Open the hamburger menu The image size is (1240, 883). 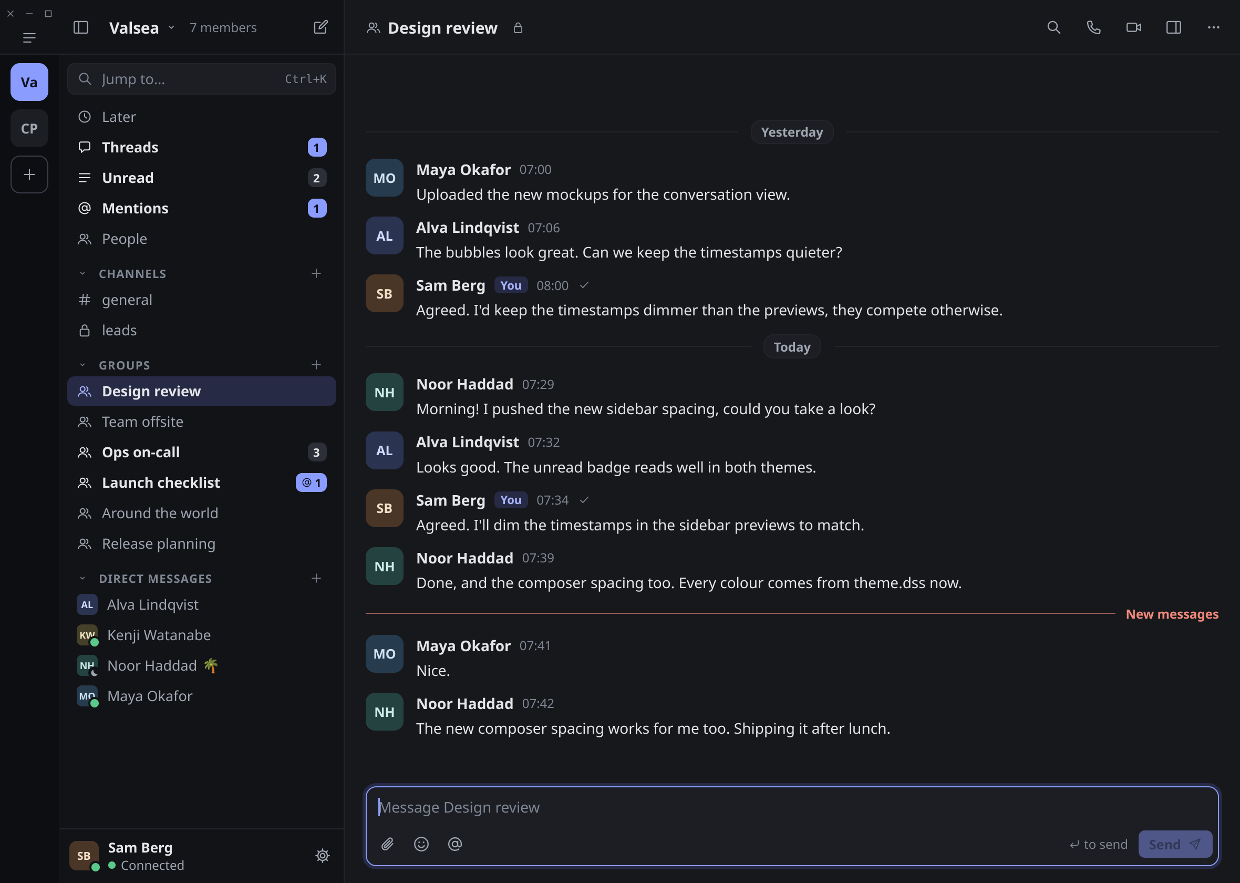[x=29, y=37]
